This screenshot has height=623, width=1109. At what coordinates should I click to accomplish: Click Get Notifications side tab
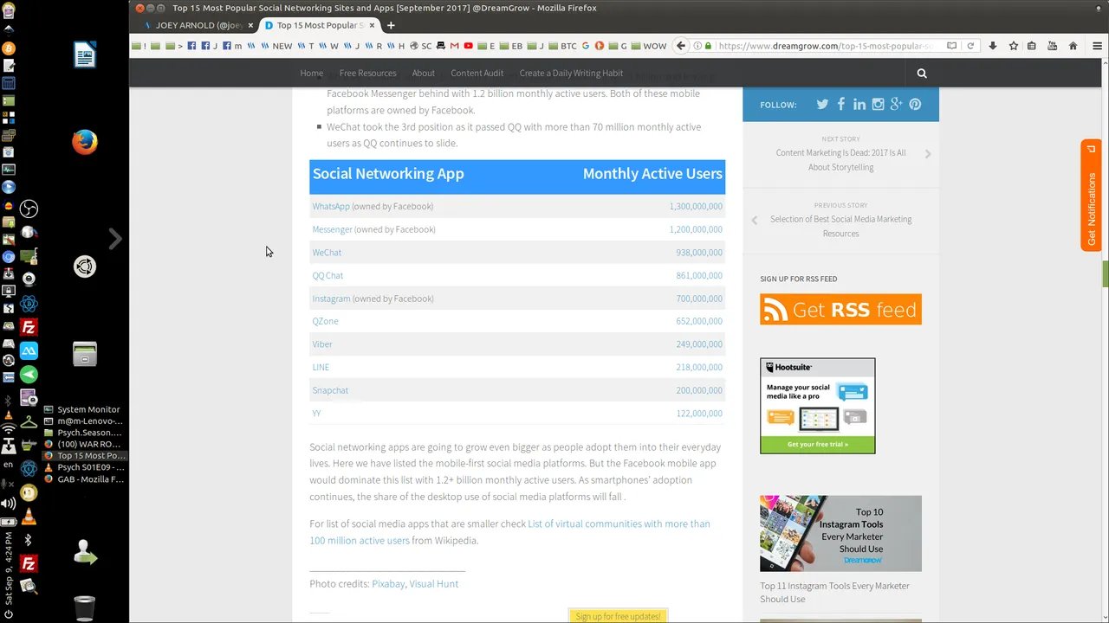(x=1091, y=196)
